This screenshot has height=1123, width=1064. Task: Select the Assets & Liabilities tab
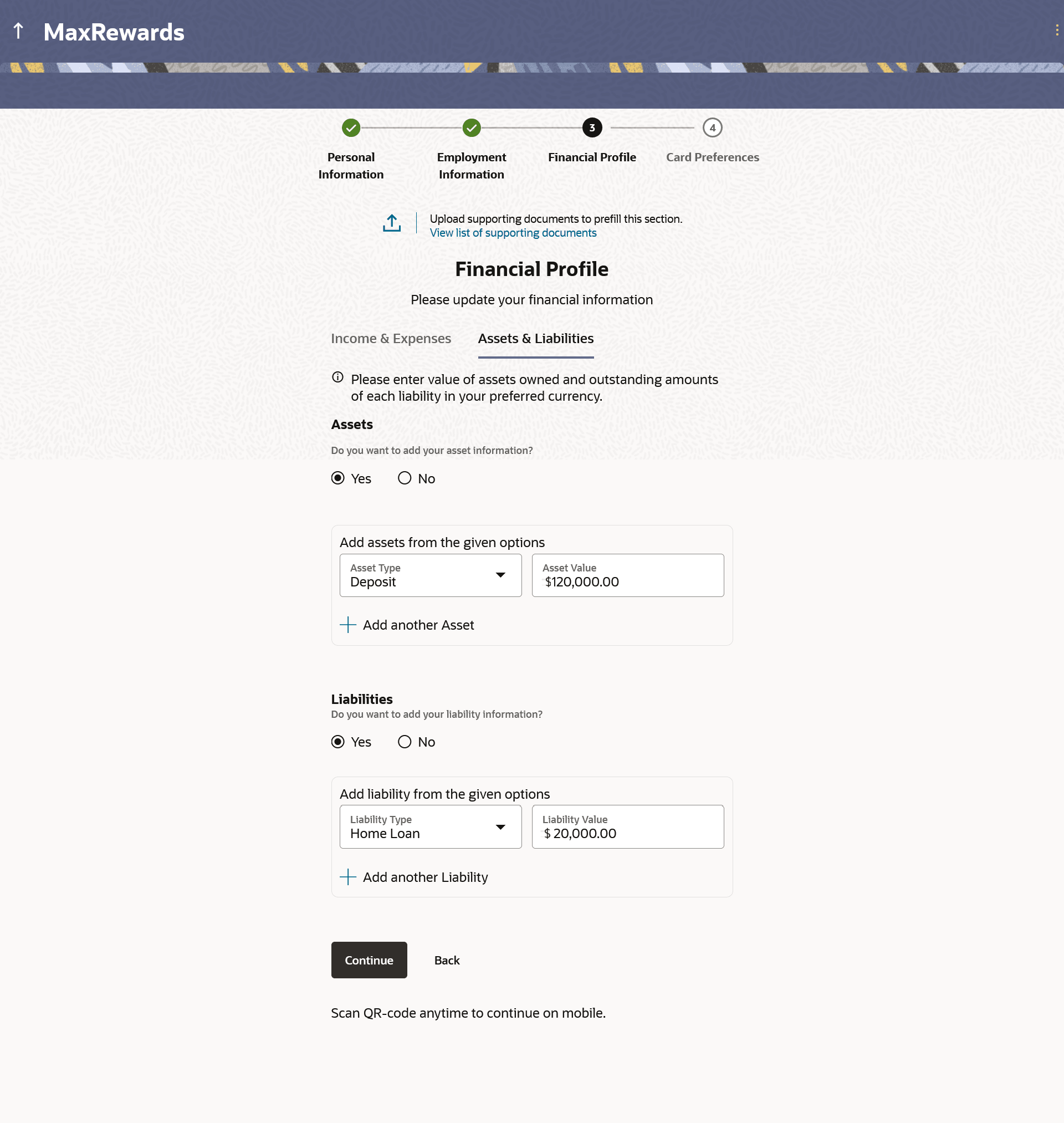pyautogui.click(x=535, y=339)
